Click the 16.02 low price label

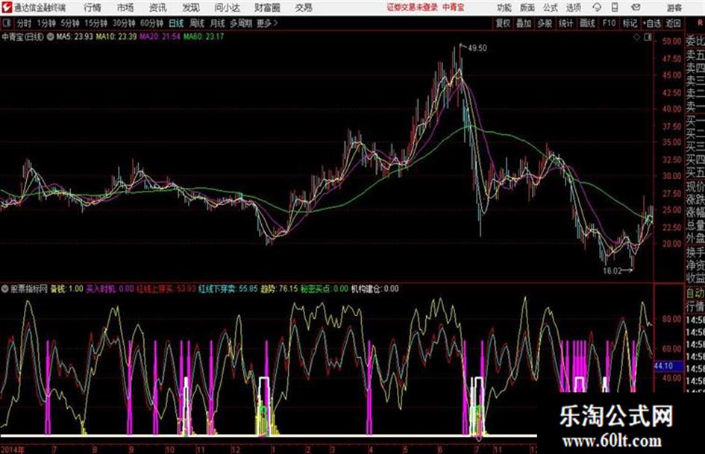pos(612,271)
